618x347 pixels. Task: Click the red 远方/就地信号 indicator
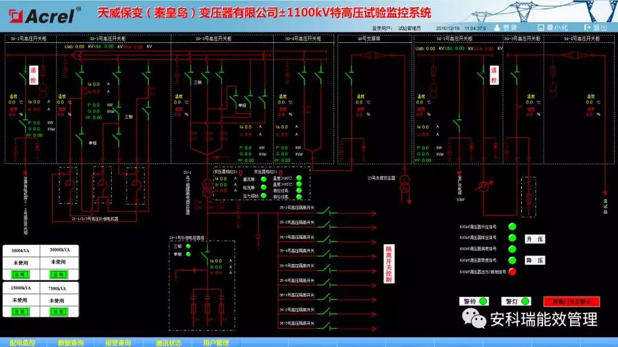[x=512, y=272]
